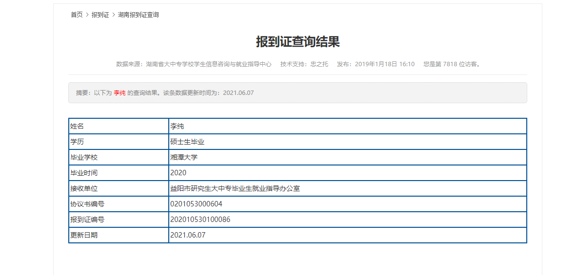
Task: Click the 首页 breadcrumb link
Action: pos(77,15)
